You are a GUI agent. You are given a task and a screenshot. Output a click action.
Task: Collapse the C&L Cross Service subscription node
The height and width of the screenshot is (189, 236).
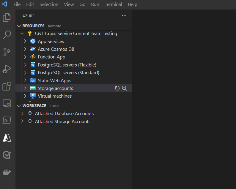click(22, 34)
